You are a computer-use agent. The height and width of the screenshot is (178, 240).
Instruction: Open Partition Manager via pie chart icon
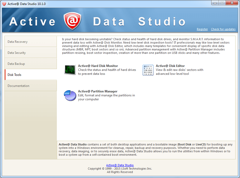[x=70, y=95]
